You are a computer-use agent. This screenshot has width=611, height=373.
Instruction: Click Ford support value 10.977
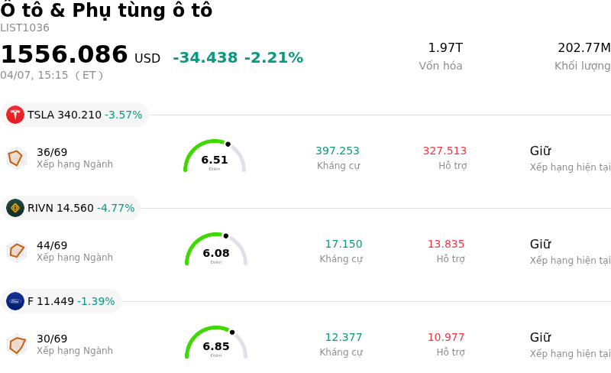(x=446, y=338)
